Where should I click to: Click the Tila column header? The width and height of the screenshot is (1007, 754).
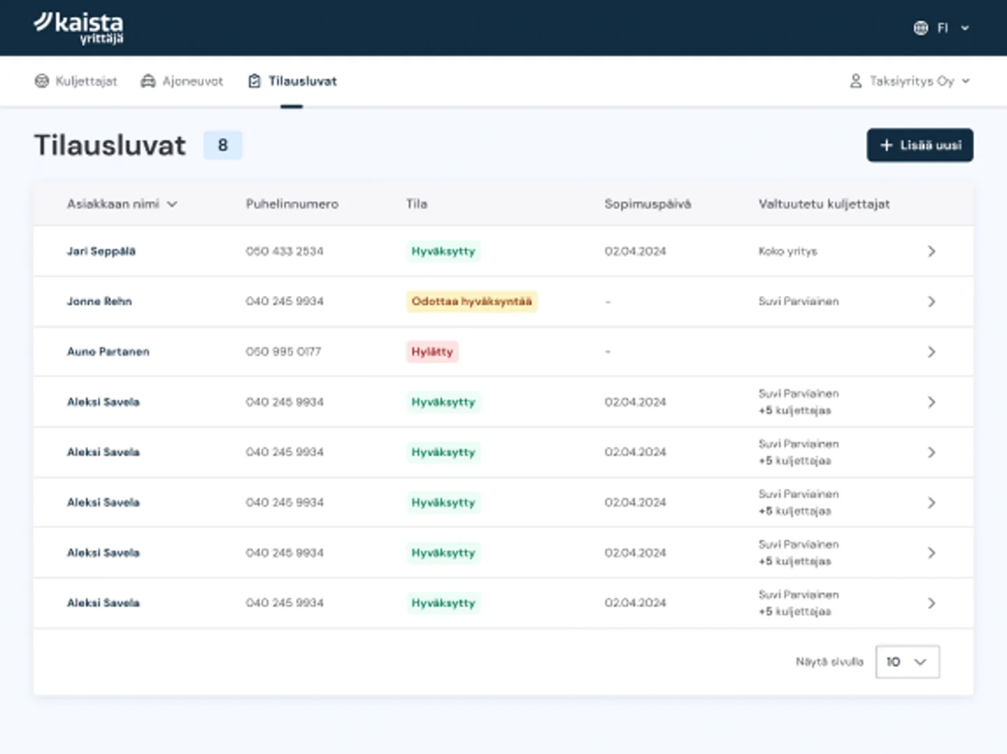click(417, 204)
